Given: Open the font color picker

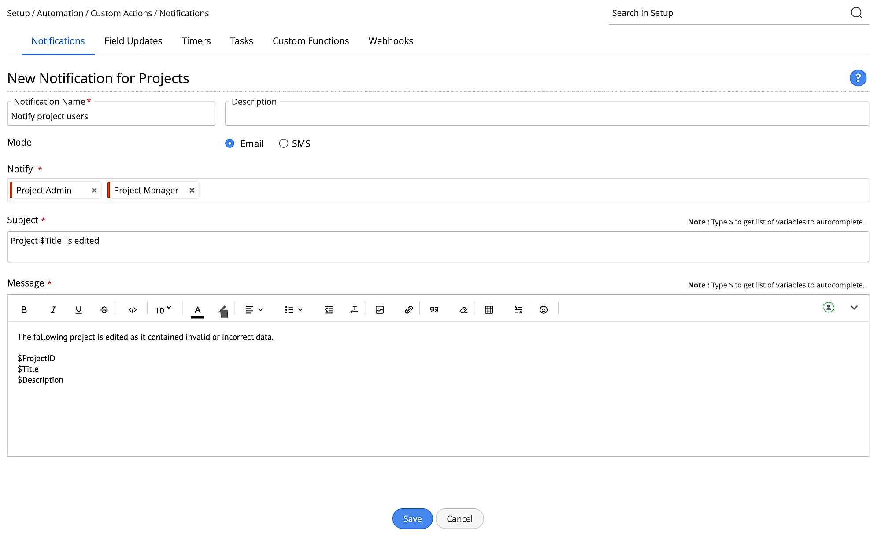Looking at the screenshot, I should click(197, 310).
